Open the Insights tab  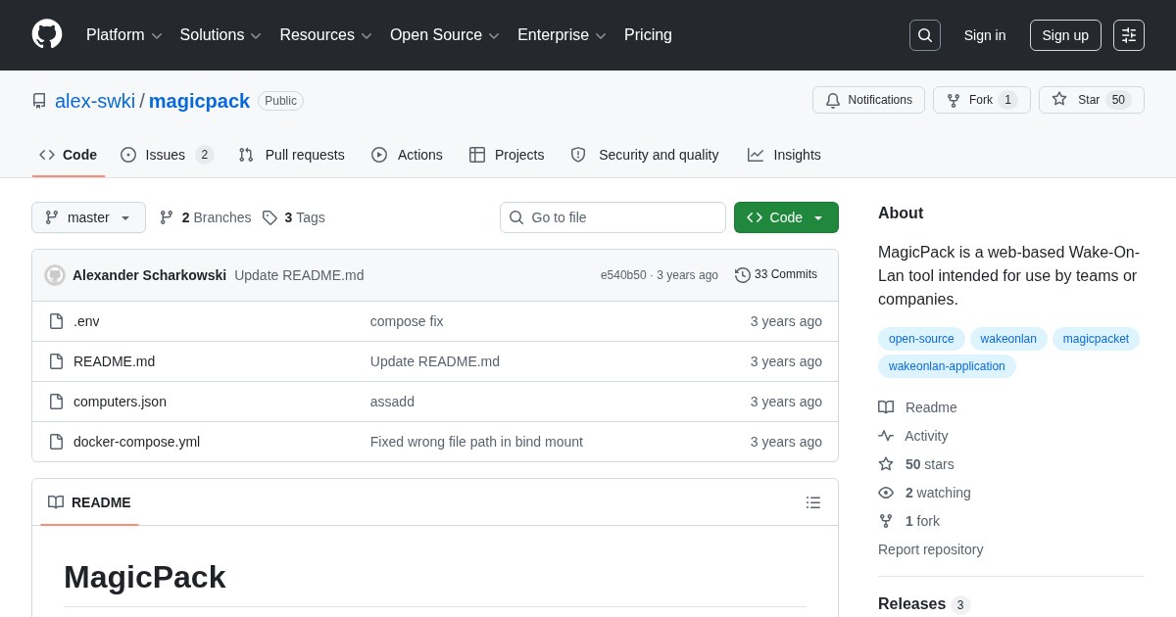click(784, 155)
